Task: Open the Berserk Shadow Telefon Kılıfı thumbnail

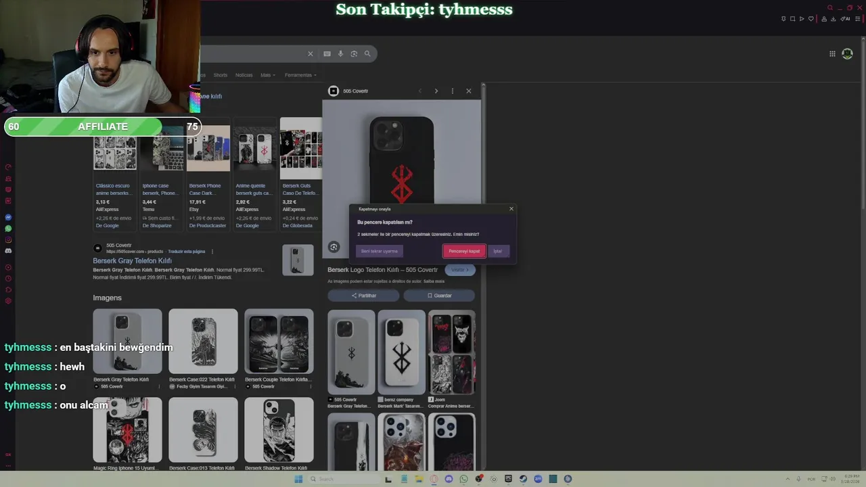Action: 279,430
